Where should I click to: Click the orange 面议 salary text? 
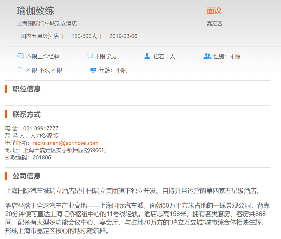click(214, 11)
